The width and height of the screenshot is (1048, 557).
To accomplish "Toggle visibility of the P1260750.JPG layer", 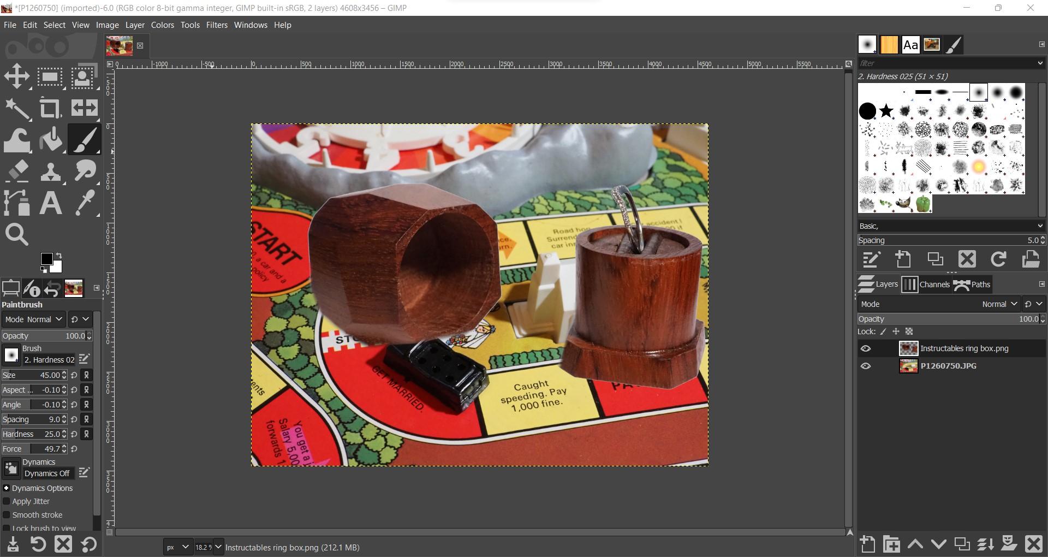I will (x=866, y=365).
